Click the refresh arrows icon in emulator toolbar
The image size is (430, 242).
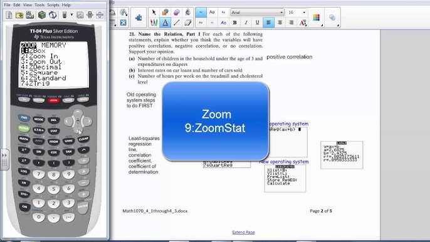point(53,15)
